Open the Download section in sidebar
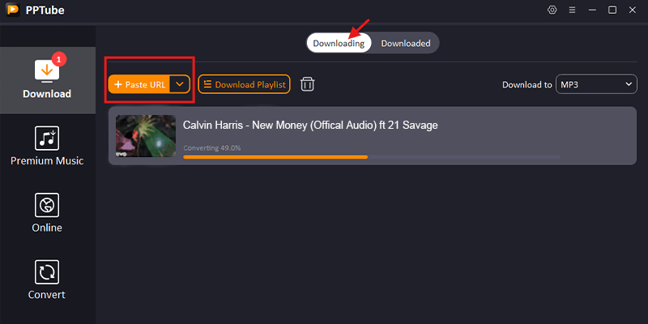This screenshot has height=324, width=648. click(47, 79)
